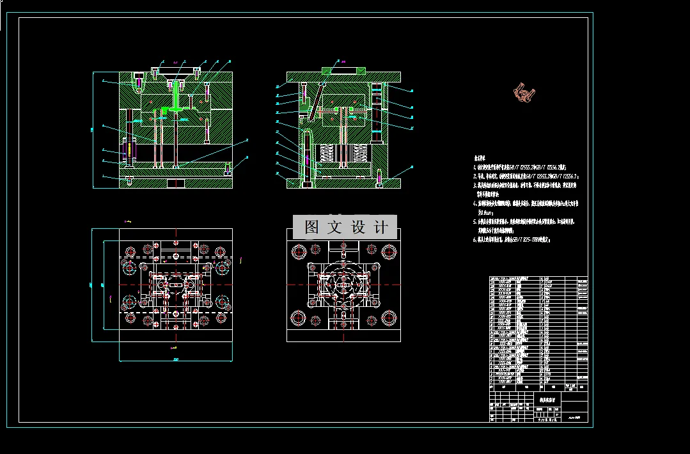Select the overall height dimension beside the front section view
The width and height of the screenshot is (690, 454).
(93, 130)
